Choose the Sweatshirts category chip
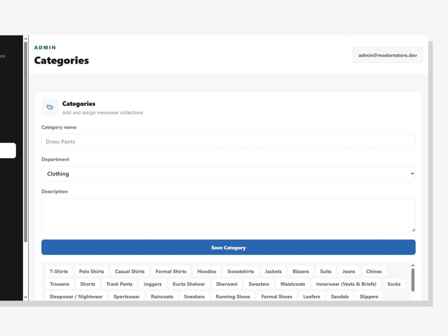Viewport: 448px width, 336px height. [241, 271]
